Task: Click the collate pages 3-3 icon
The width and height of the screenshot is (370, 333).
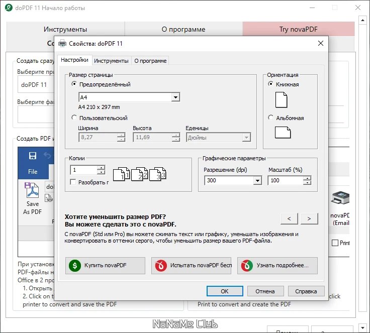Action: [158, 174]
